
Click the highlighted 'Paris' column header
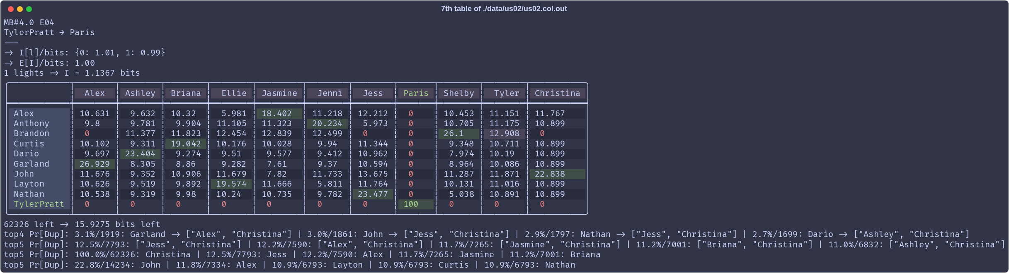pyautogui.click(x=416, y=93)
